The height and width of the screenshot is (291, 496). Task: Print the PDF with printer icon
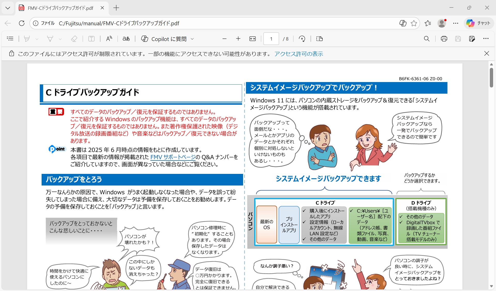coord(444,39)
